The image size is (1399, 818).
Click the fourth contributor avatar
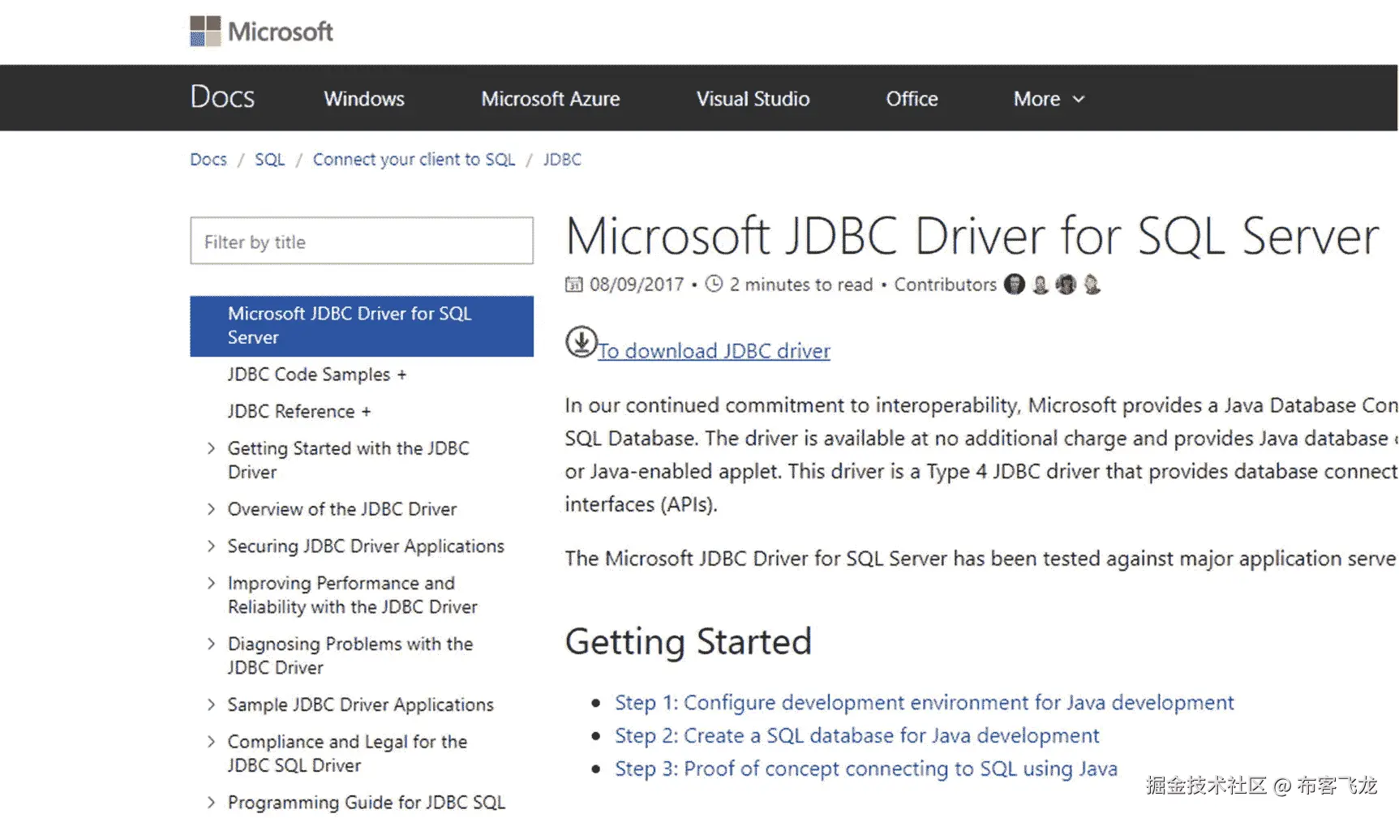pyautogui.click(x=1092, y=285)
